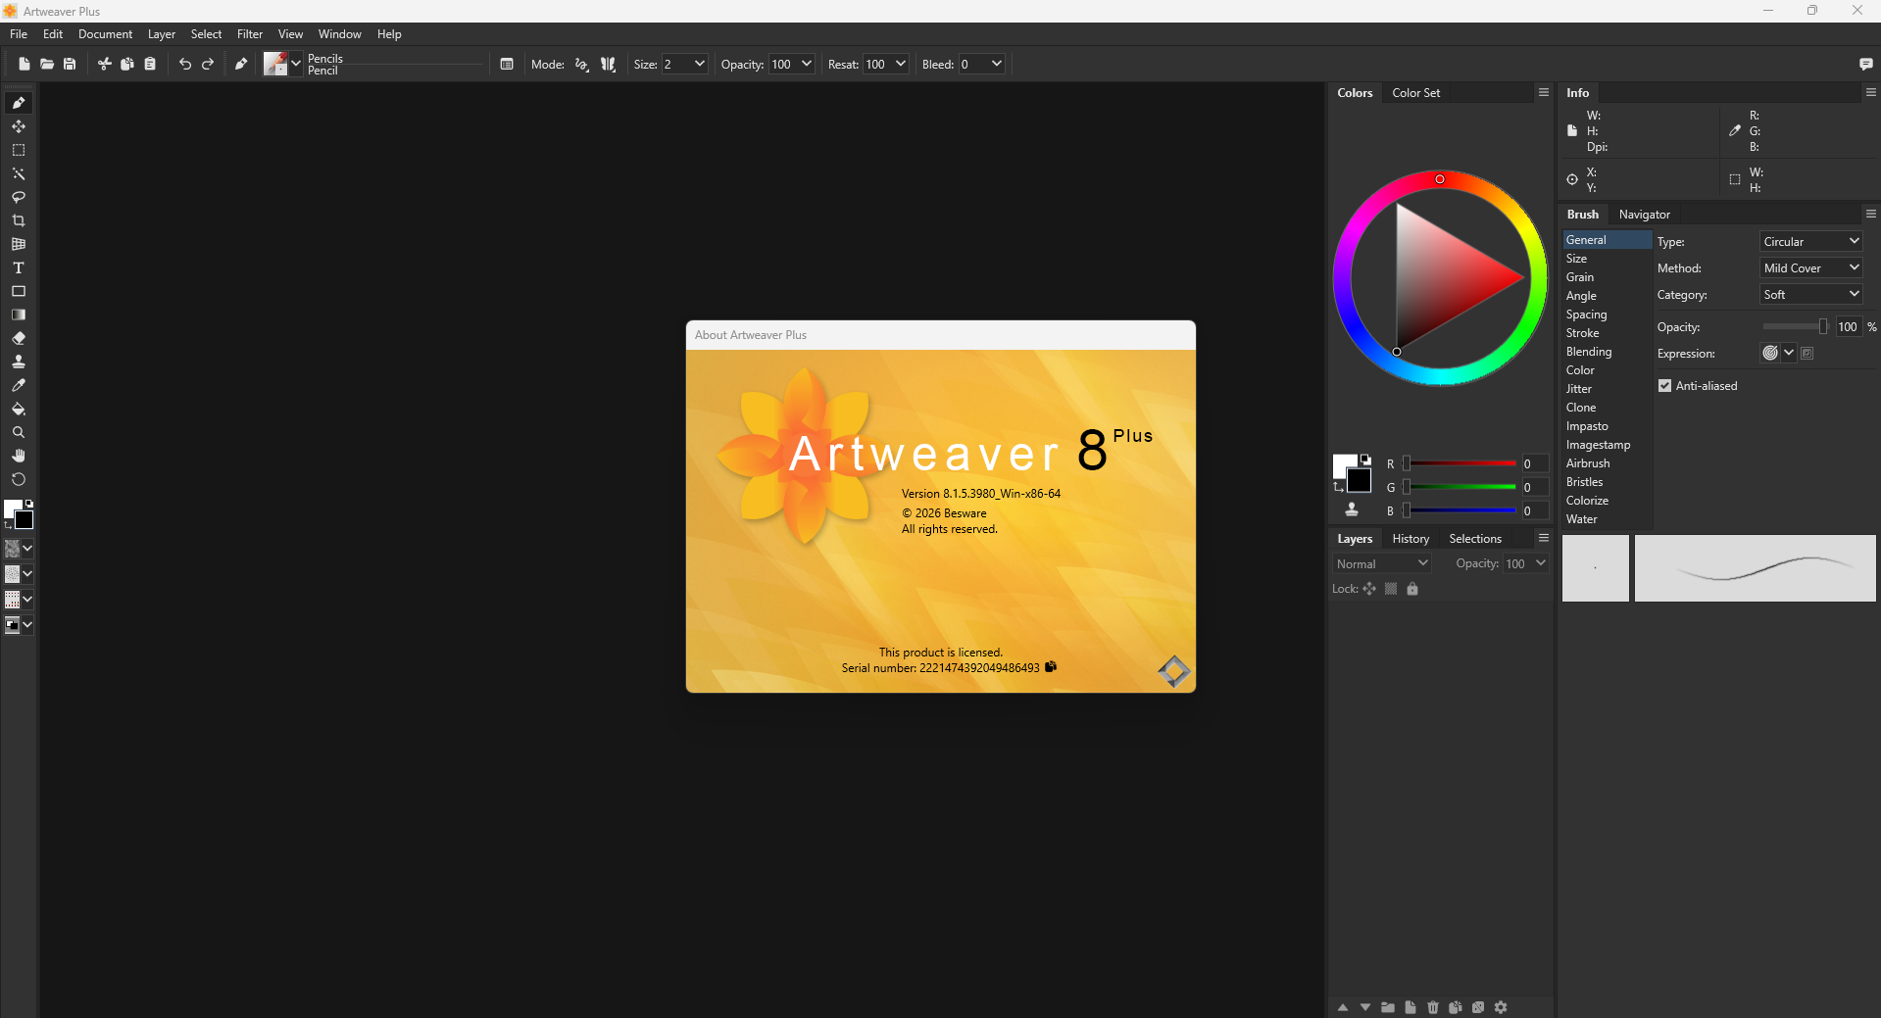This screenshot has width=1881, height=1018.
Task: Click the brush Opacity slider
Action: 1795,326
